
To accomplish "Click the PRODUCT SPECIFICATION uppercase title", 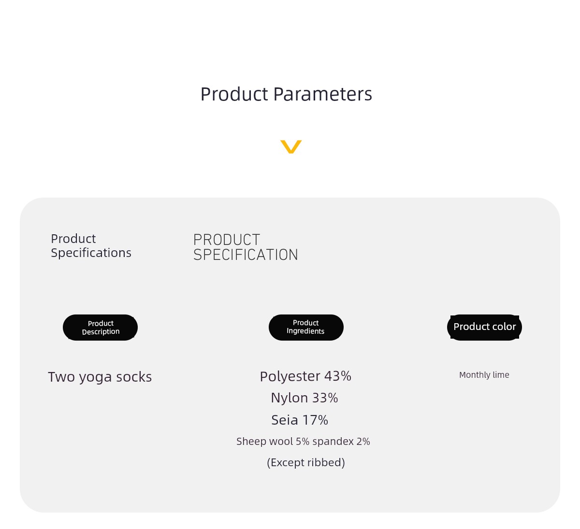I will [246, 247].
